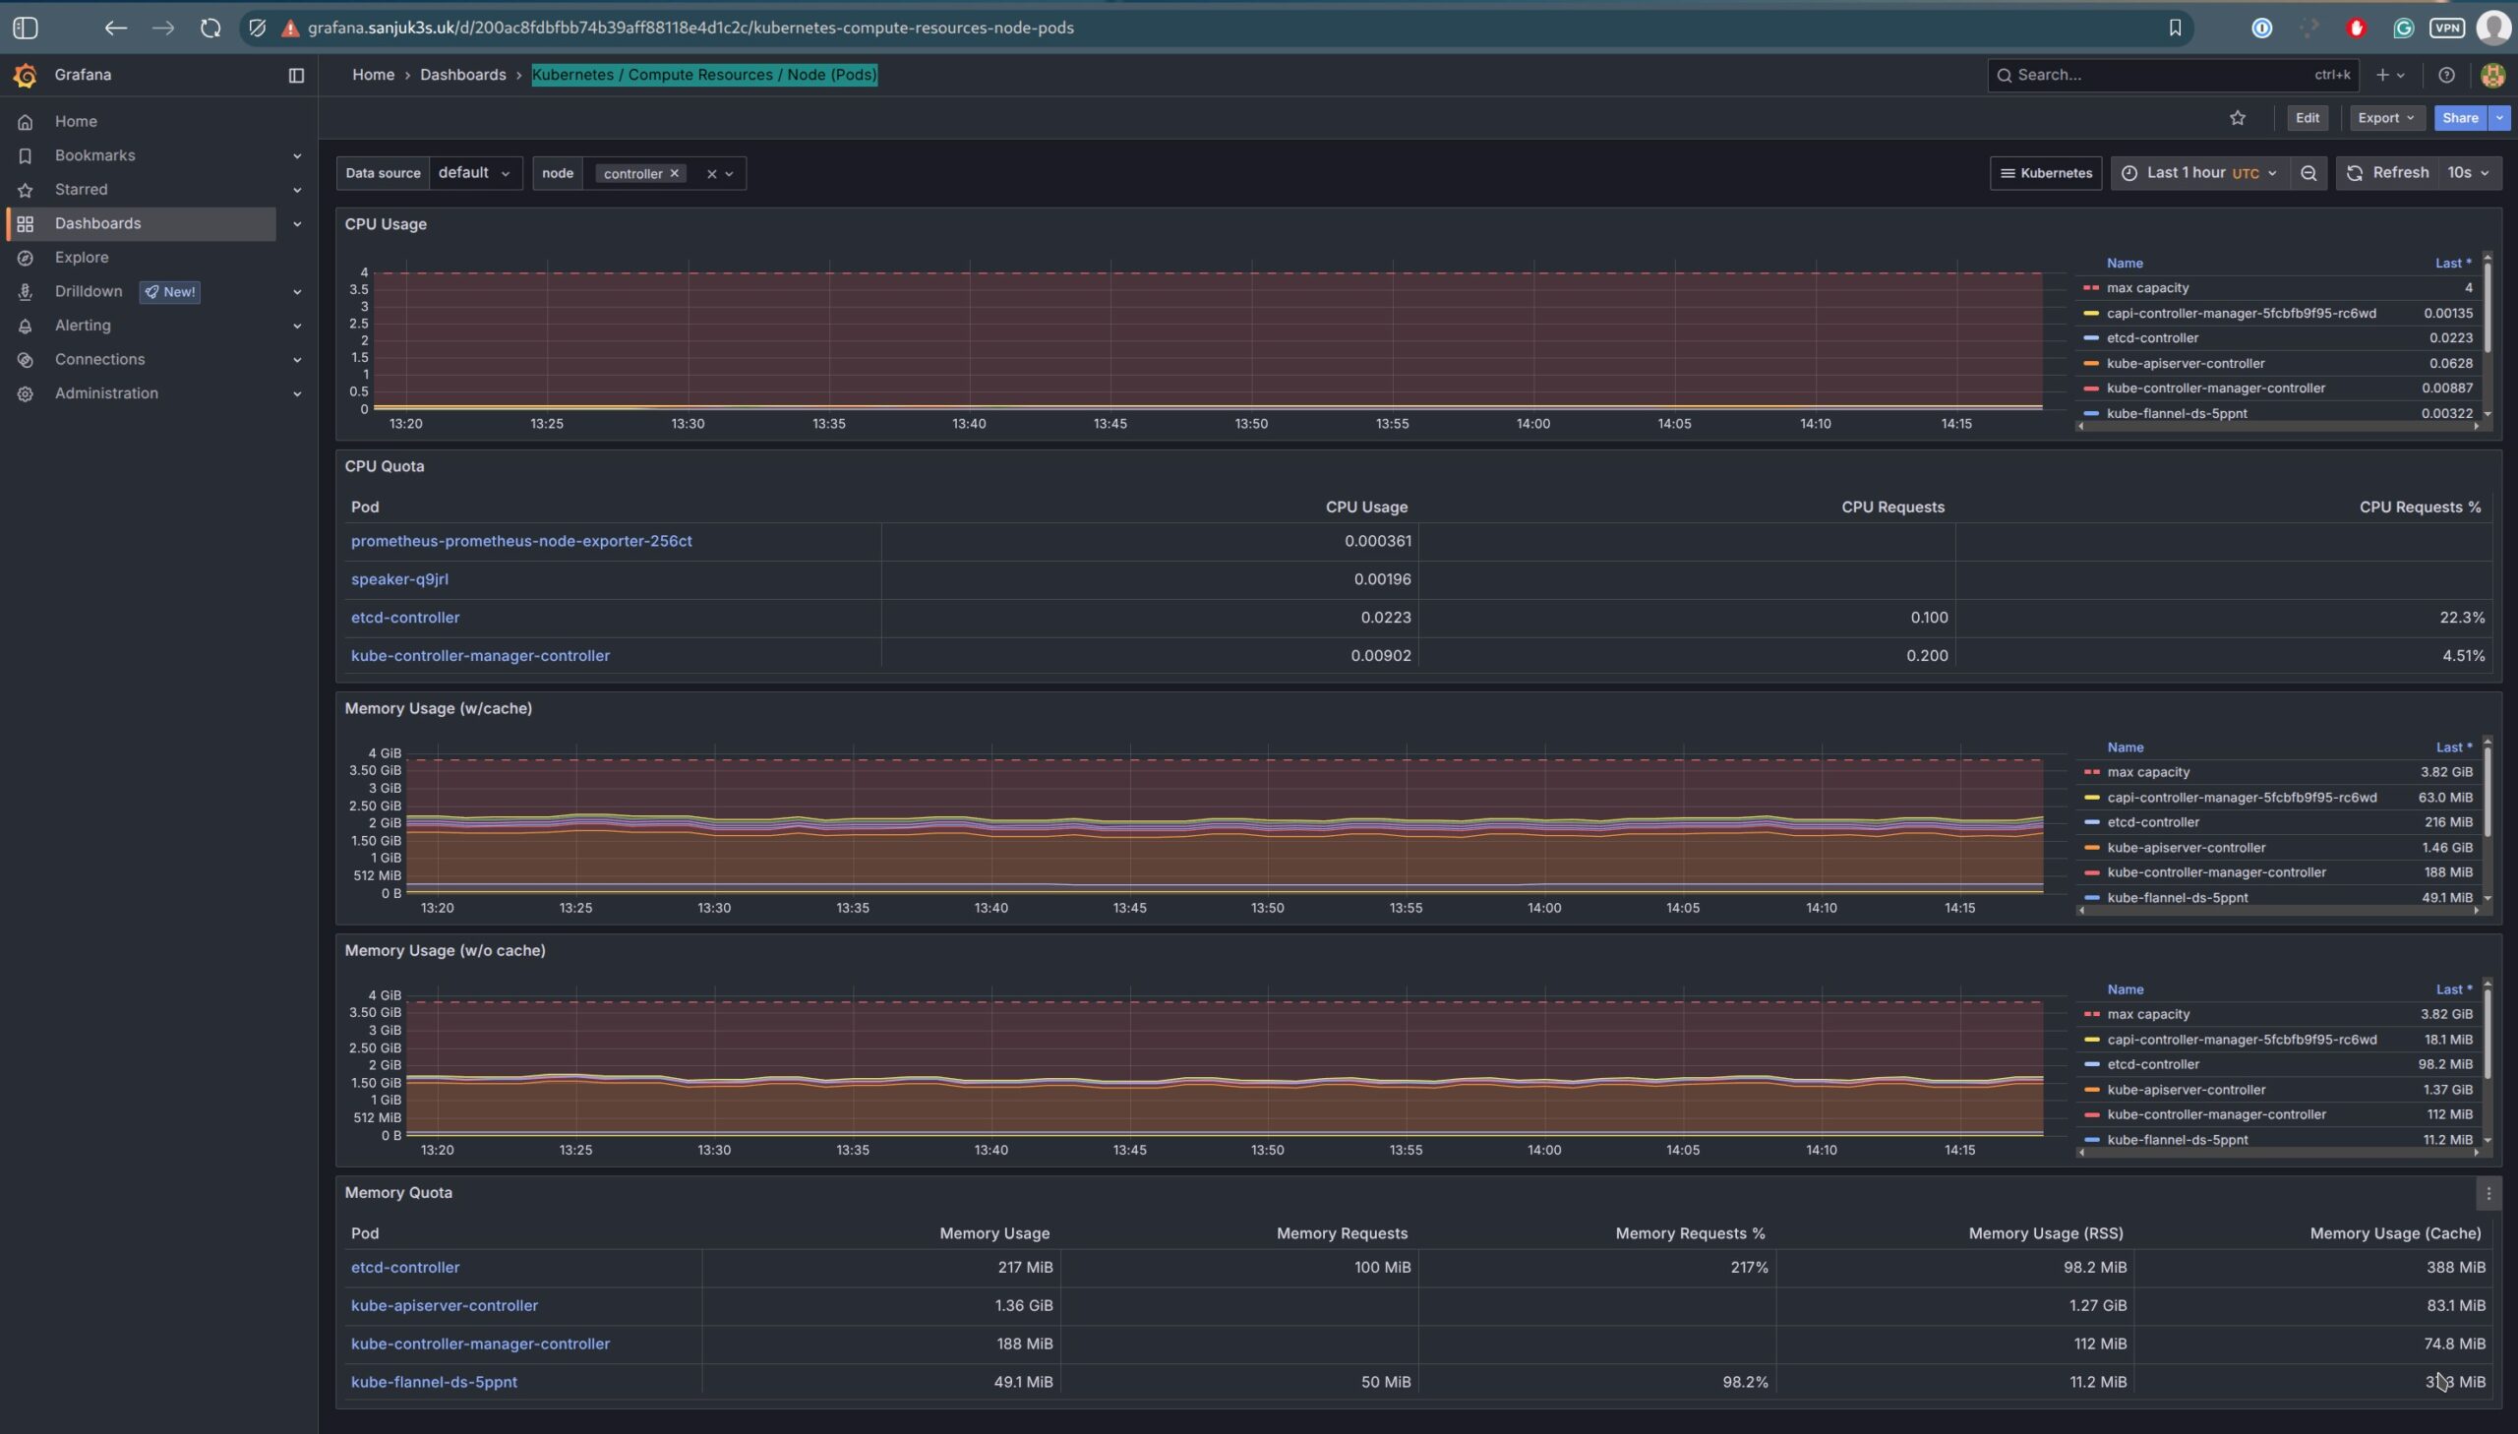This screenshot has height=1434, width=2518.
Task: Click the Home house icon in sidebar
Action: [x=26, y=121]
